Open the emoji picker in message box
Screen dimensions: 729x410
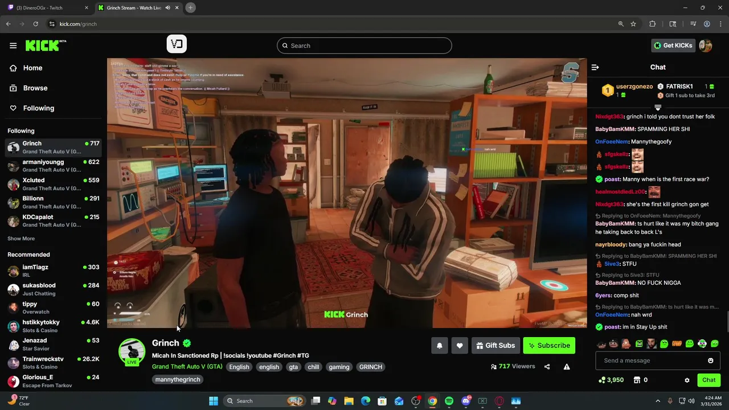click(711, 360)
